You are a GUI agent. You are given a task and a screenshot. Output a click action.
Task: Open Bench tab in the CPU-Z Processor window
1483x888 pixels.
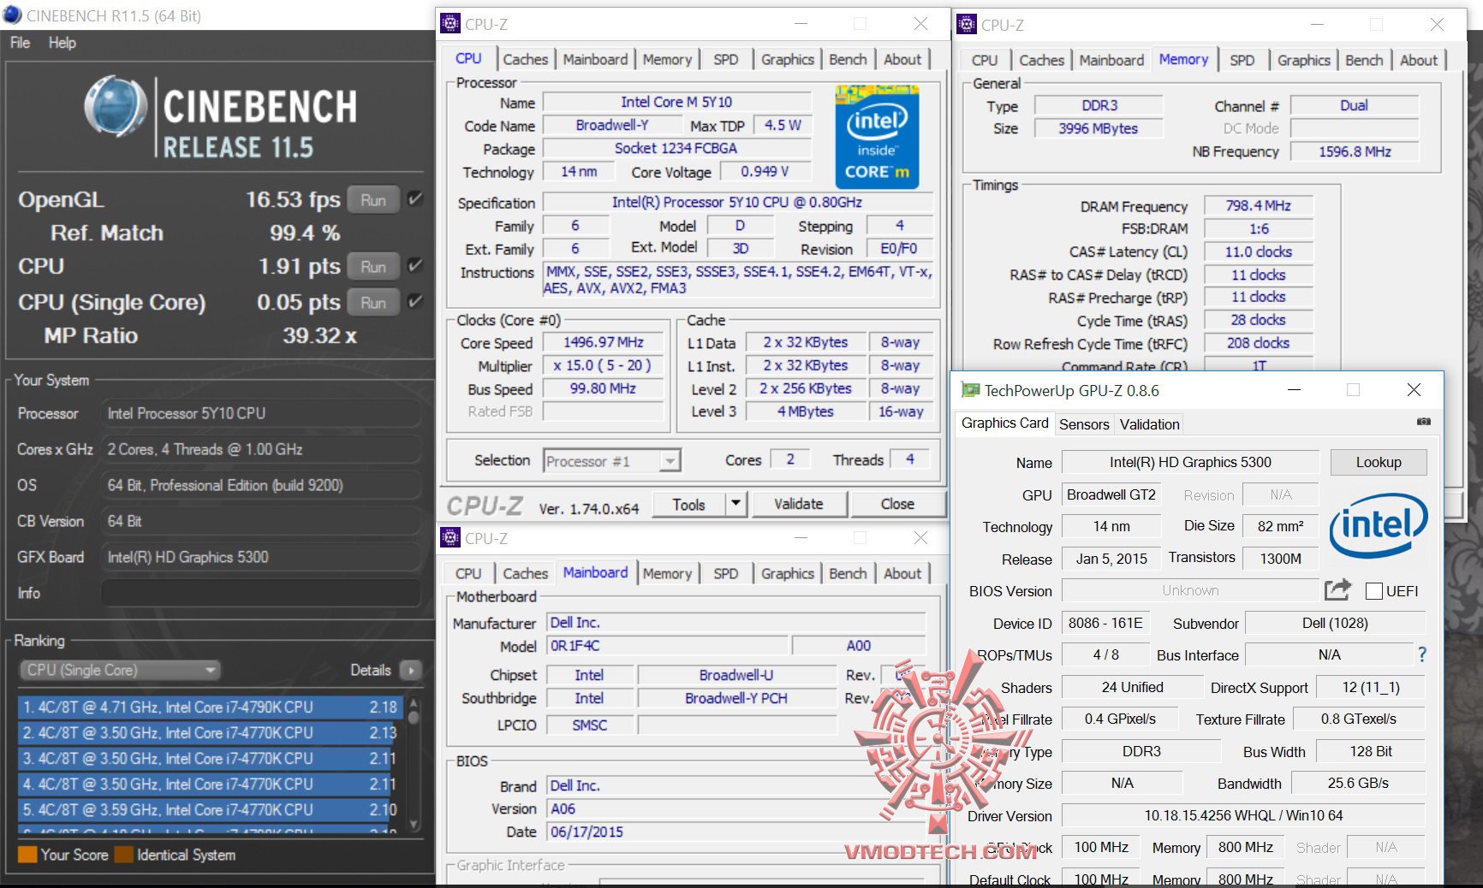848,59
